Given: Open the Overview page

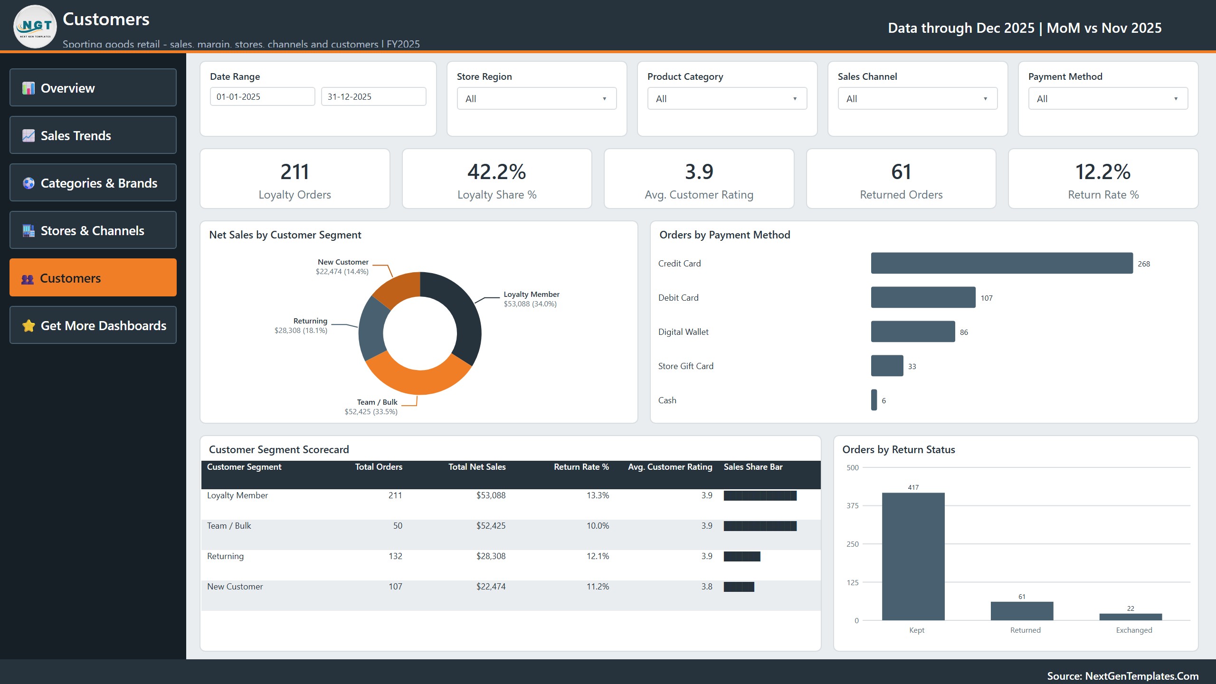Looking at the screenshot, I should pos(93,87).
